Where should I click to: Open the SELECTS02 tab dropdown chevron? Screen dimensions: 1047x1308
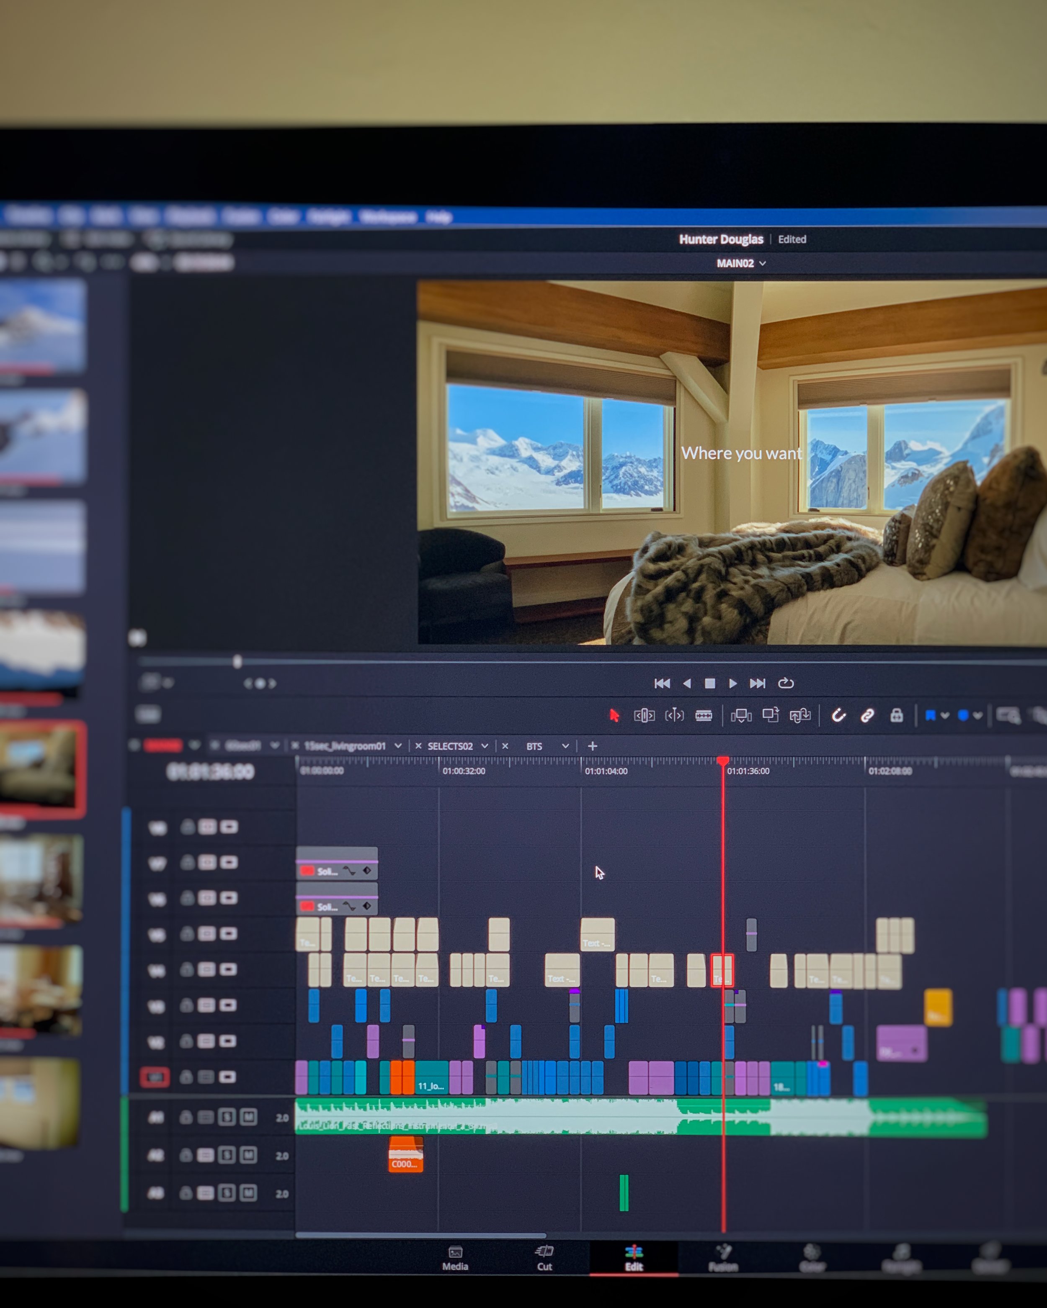click(485, 746)
